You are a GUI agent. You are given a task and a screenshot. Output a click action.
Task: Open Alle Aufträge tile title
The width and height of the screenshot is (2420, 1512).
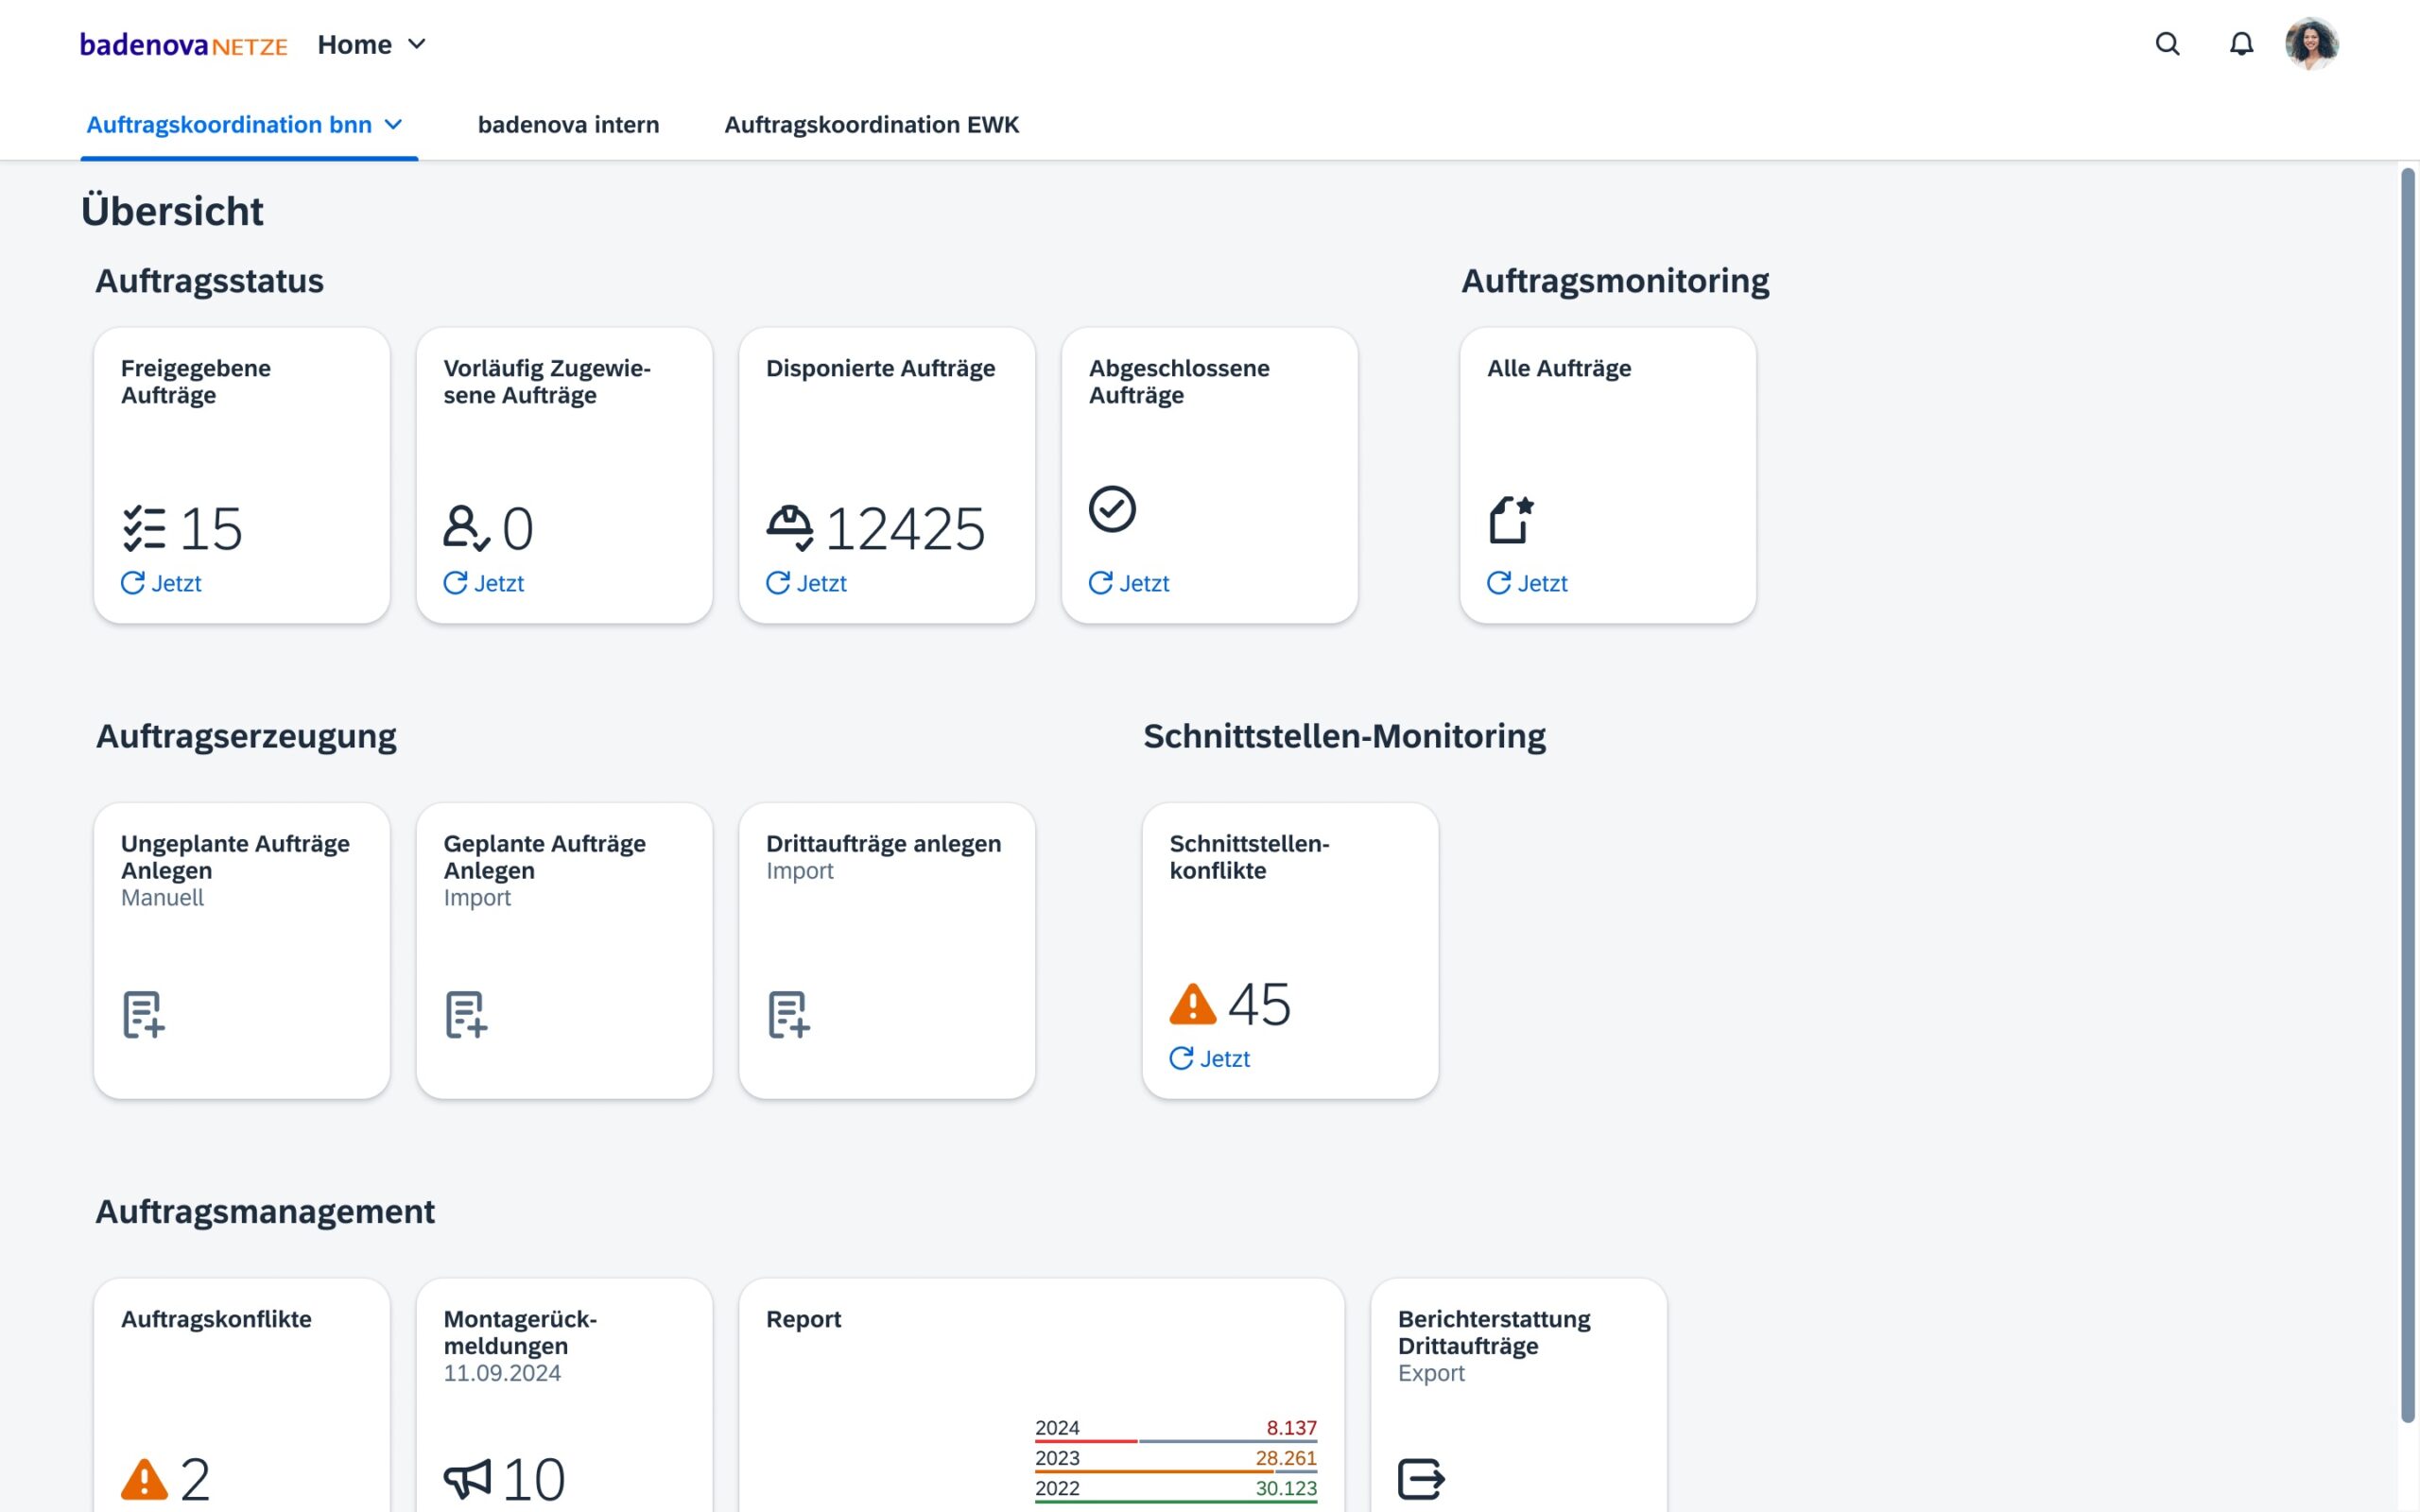click(1559, 368)
